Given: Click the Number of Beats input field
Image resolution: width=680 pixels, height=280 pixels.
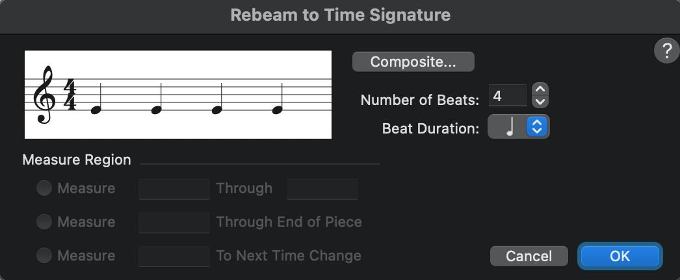Looking at the screenshot, I should (508, 96).
